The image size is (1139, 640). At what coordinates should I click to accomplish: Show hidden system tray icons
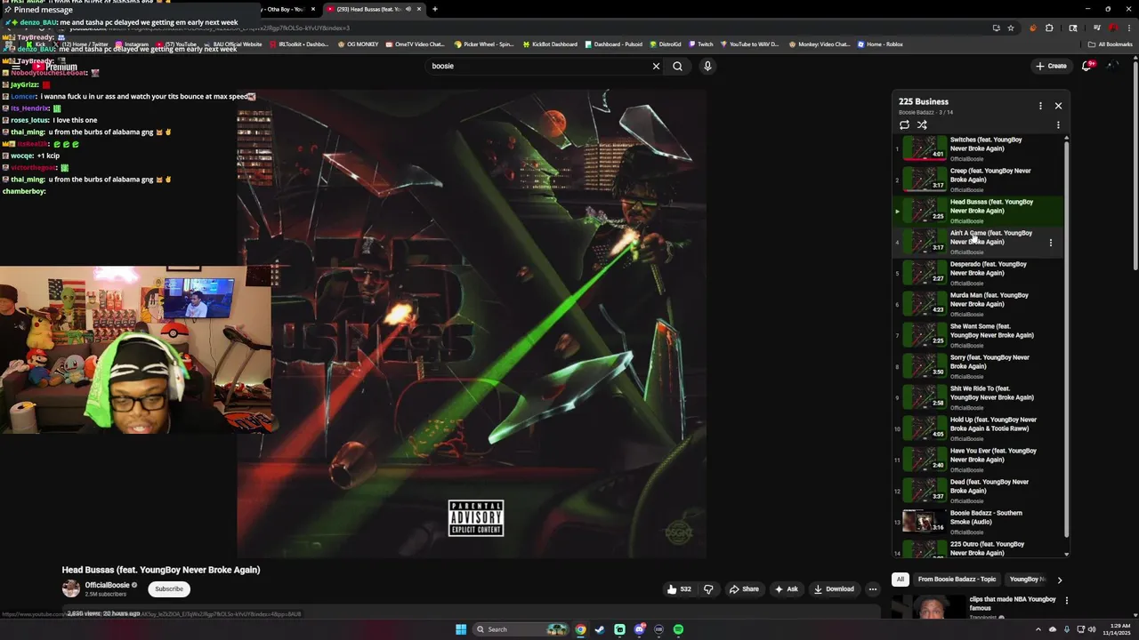point(1038,629)
